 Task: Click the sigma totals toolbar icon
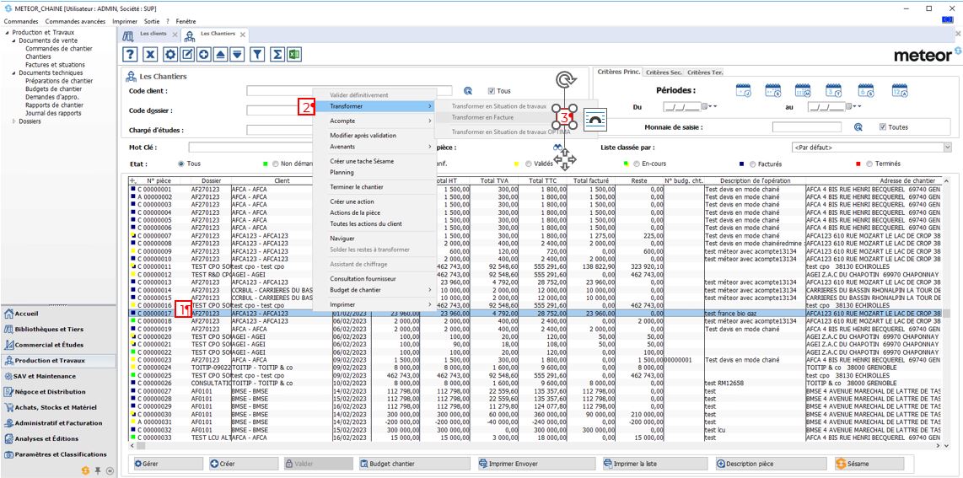277,55
